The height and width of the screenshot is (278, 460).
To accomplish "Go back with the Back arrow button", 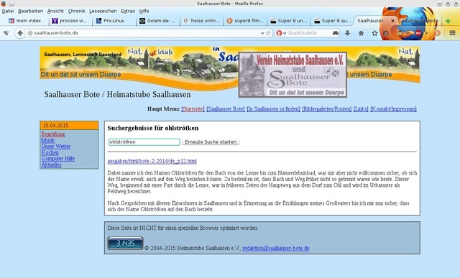I will [20, 33].
